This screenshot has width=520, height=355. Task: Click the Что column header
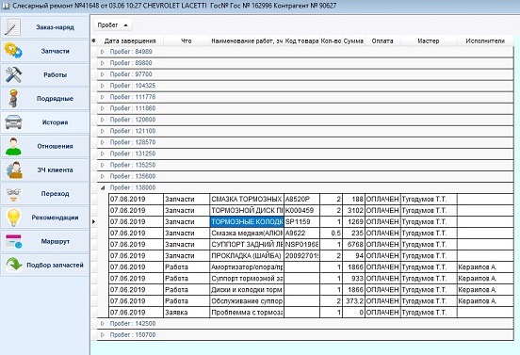click(x=187, y=41)
